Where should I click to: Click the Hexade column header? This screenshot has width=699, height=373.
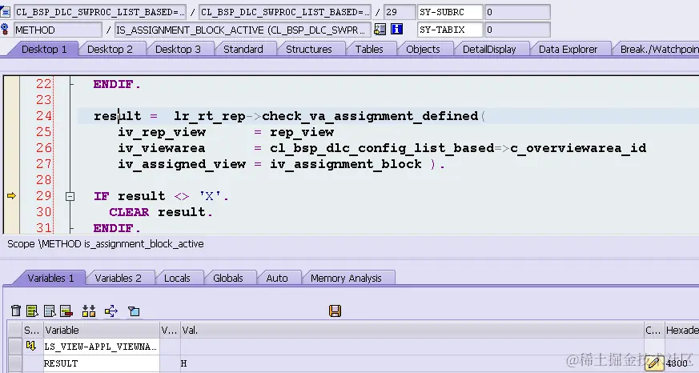(681, 331)
